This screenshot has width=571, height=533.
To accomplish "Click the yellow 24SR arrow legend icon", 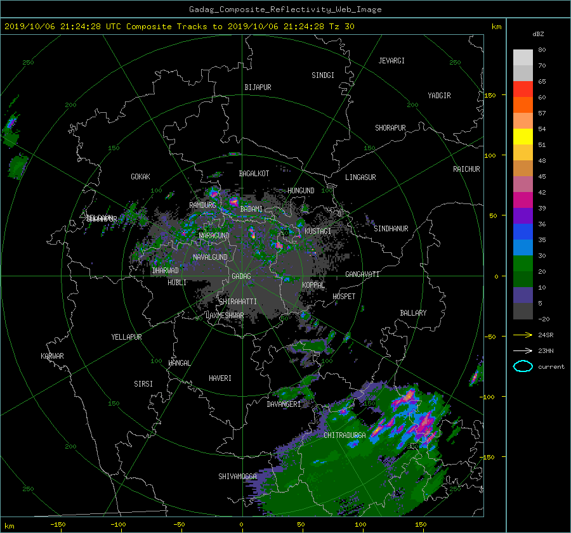I will pyautogui.click(x=523, y=335).
